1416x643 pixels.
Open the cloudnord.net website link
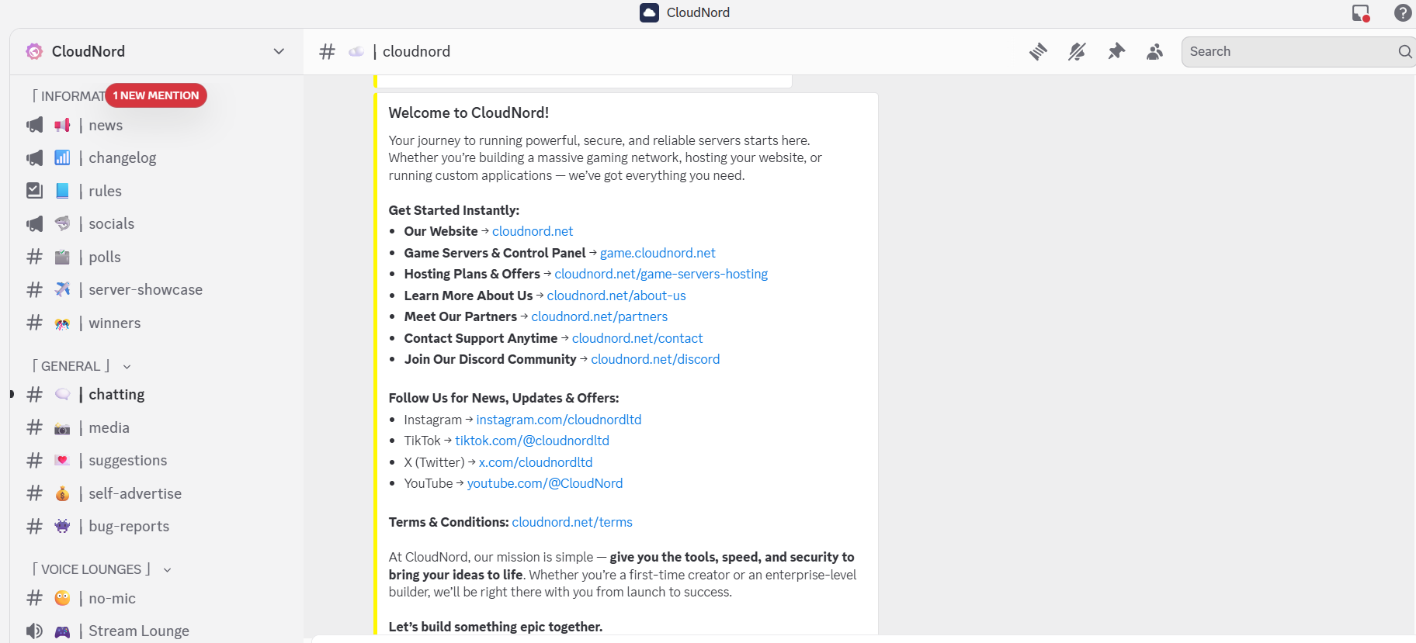tap(533, 231)
